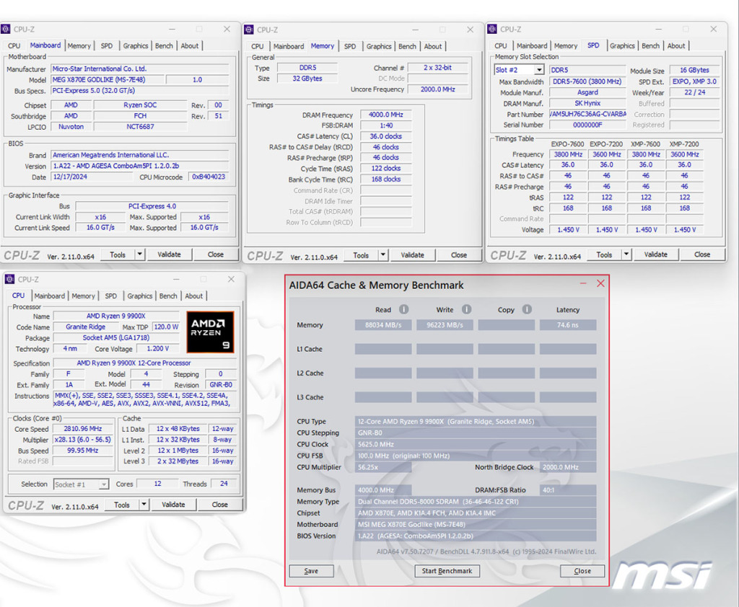Open the About tab in Mainboard window

click(190, 45)
